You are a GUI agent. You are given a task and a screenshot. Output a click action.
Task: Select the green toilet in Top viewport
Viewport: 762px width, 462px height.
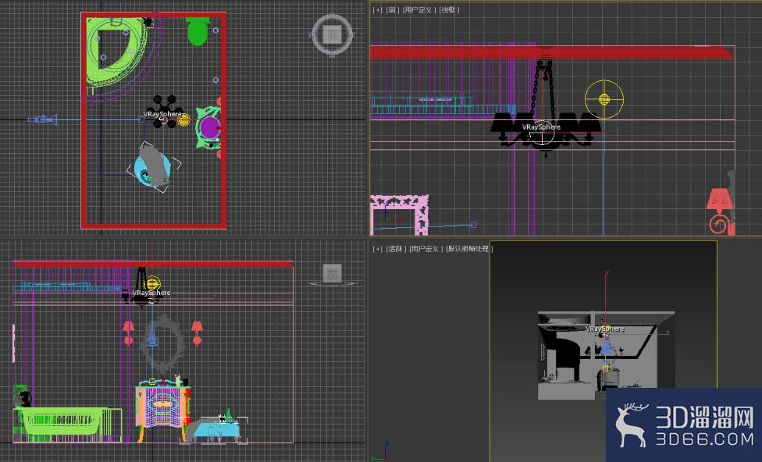198,31
